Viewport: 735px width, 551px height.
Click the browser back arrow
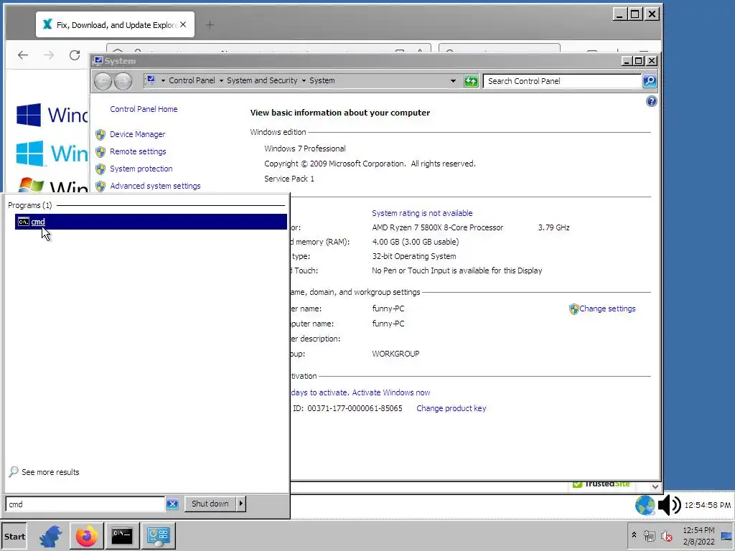(22, 55)
